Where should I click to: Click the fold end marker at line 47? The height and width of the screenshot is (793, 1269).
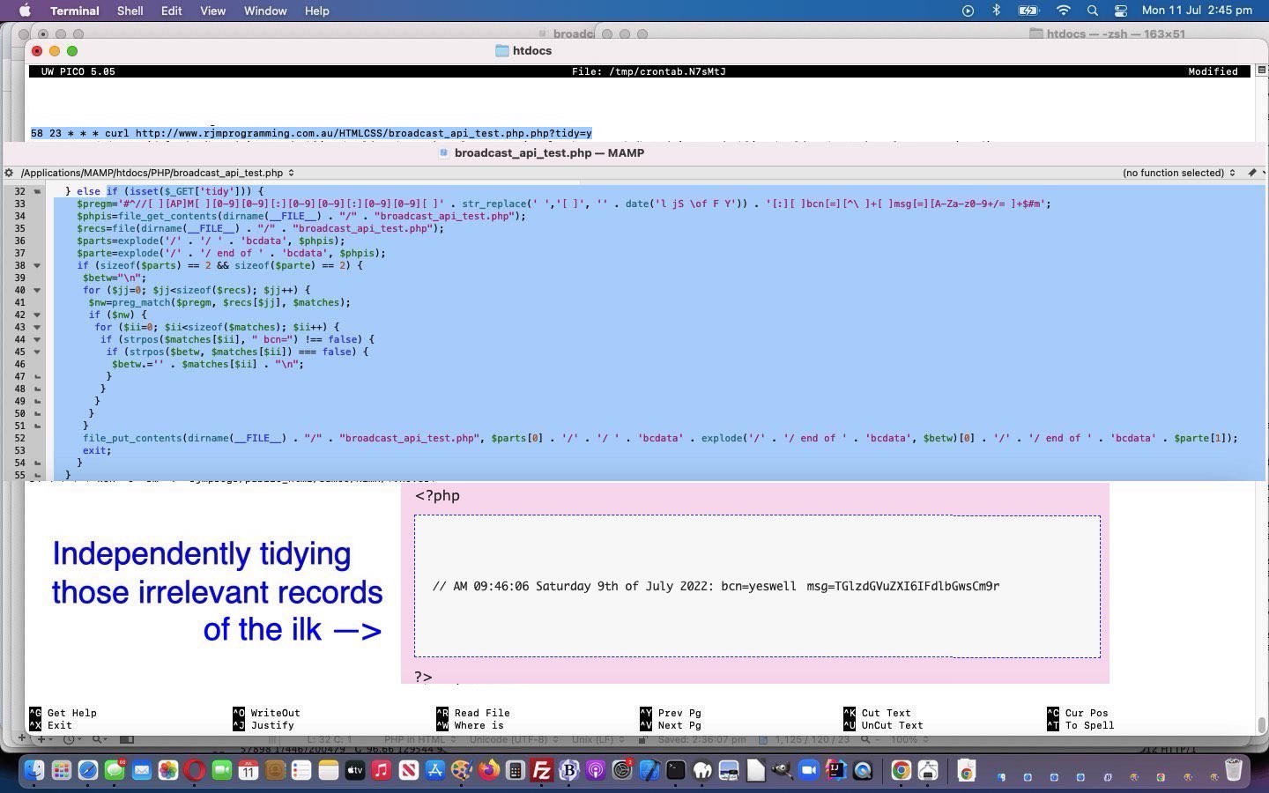coord(37,376)
